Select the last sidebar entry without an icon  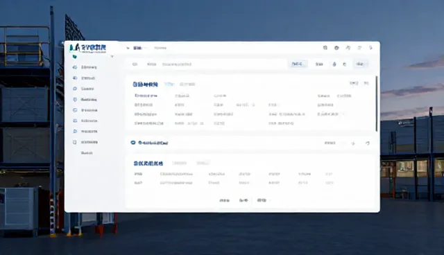(x=87, y=153)
